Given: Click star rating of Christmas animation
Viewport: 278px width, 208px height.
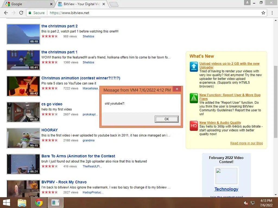Looking at the screenshot, I should tap(50, 88).
